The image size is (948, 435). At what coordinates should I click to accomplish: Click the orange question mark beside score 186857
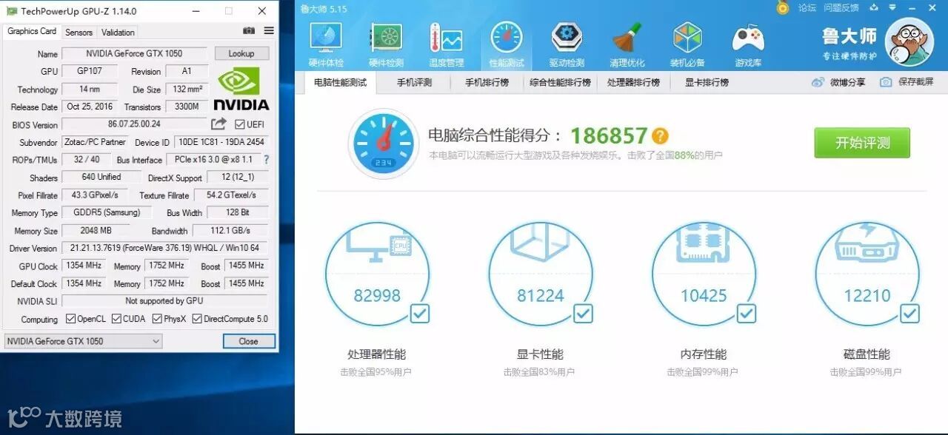[x=660, y=136]
